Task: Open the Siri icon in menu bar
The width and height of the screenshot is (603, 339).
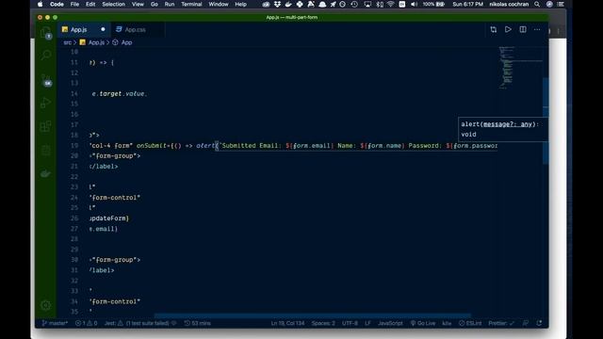Action: 549,4
